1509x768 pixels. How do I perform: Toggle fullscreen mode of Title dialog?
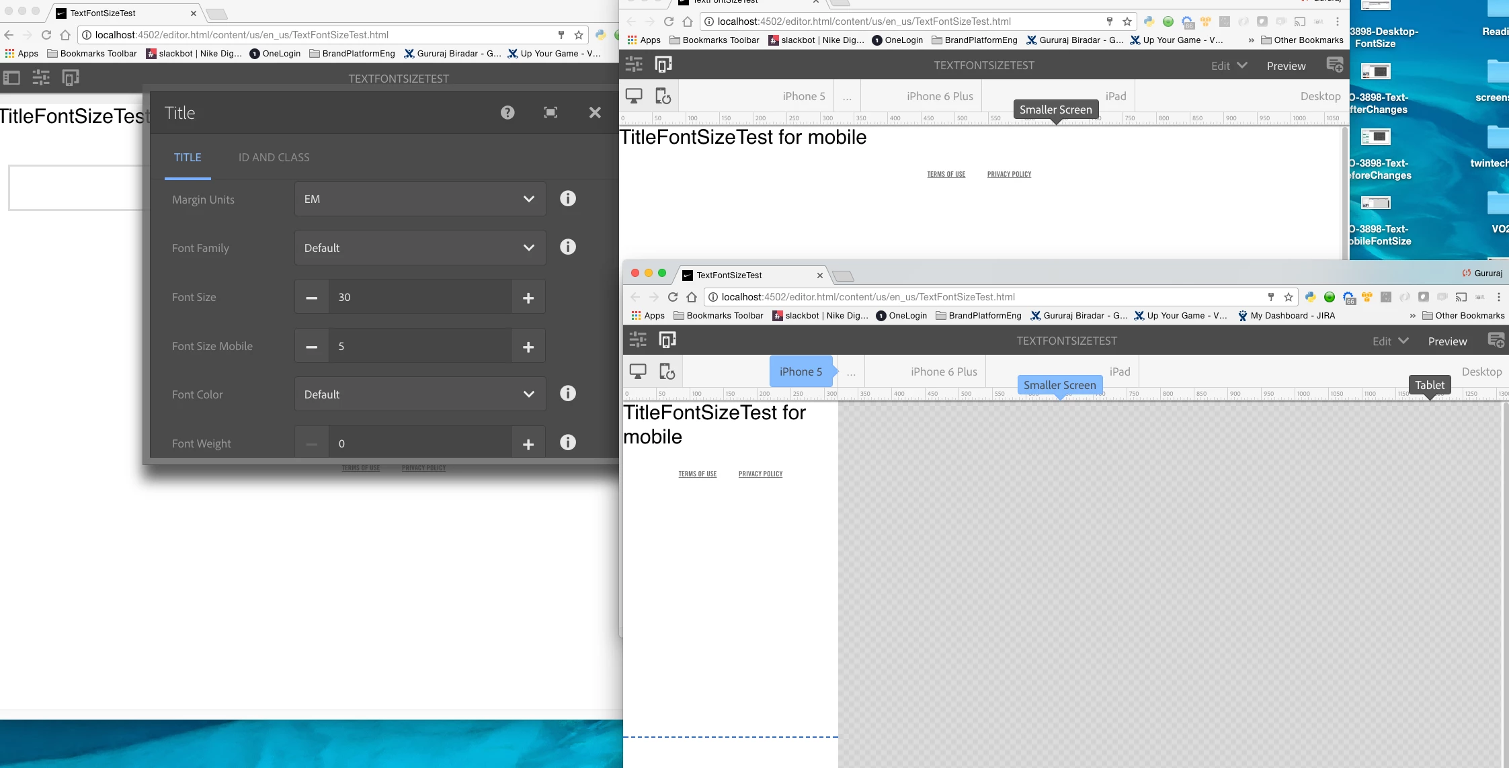pos(550,113)
